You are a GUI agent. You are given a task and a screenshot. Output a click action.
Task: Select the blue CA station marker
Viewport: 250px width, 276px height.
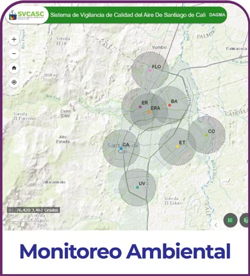tap(121, 148)
